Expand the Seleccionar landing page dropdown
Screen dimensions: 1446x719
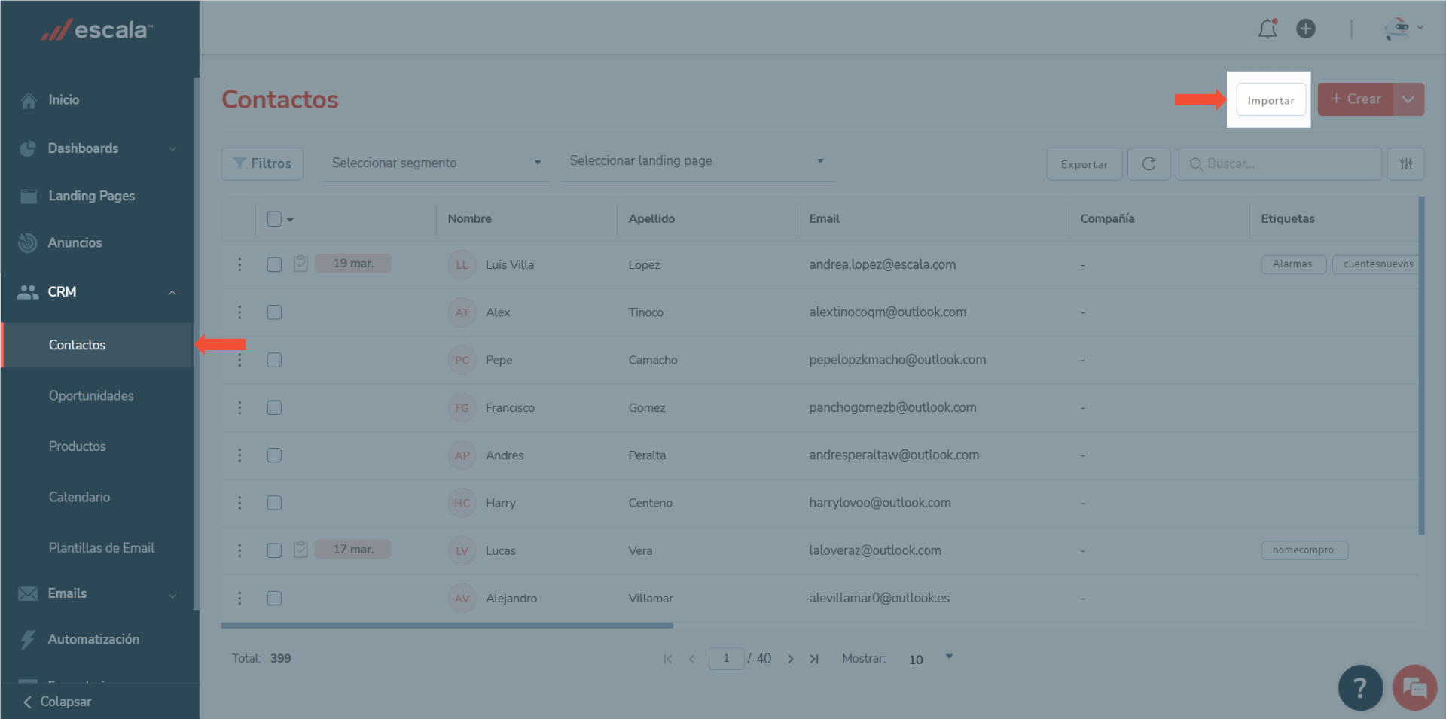[x=697, y=161]
